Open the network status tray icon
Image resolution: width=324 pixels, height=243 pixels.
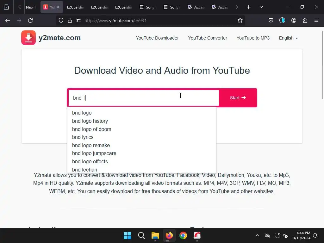(277, 235)
